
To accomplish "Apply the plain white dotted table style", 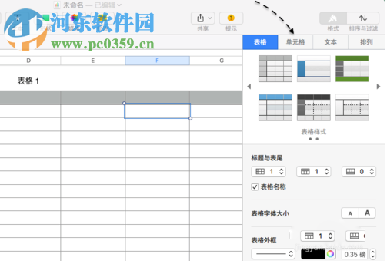I will click(x=352, y=107).
